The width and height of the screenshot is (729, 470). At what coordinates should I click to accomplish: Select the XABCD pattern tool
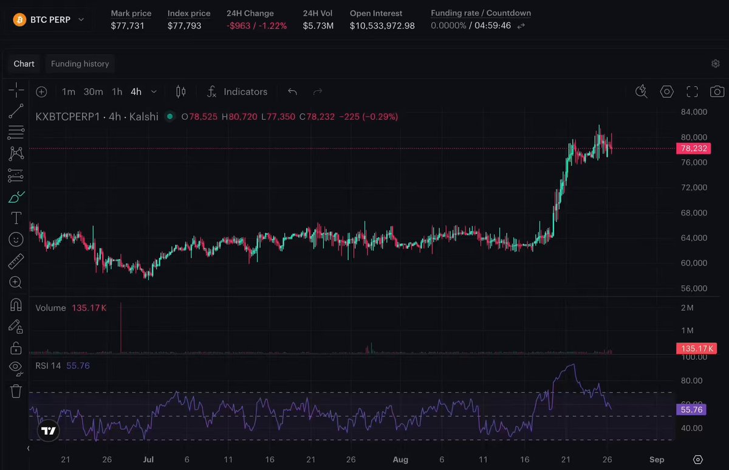pos(16,154)
